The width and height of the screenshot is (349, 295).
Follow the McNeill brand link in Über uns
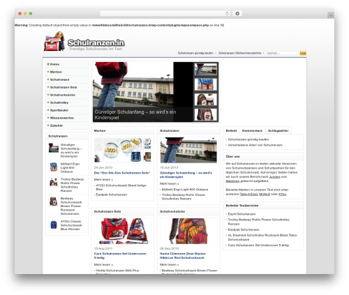(x=265, y=194)
